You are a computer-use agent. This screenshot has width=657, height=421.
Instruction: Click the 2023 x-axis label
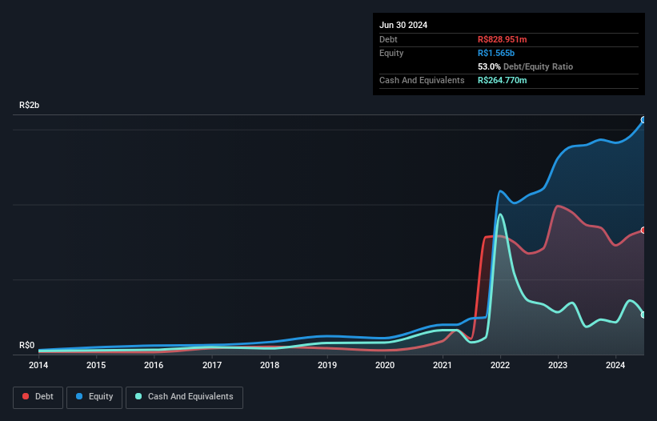[x=558, y=365]
